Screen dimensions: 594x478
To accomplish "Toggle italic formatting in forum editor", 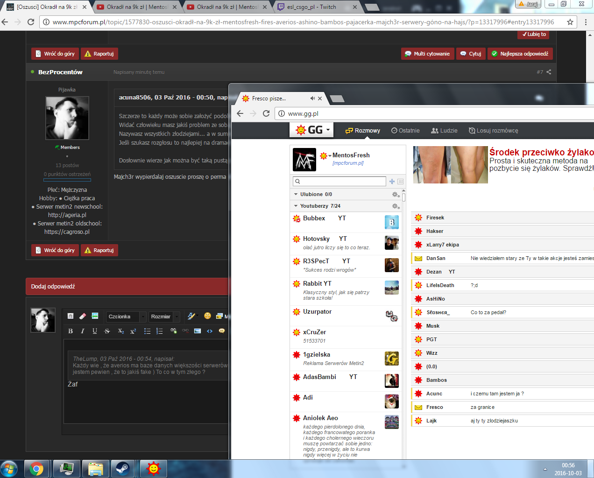I will pos(83,331).
